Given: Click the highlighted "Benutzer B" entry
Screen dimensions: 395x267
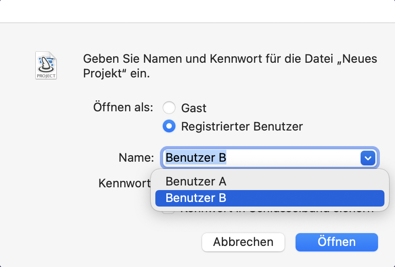Looking at the screenshot, I should (196, 198).
